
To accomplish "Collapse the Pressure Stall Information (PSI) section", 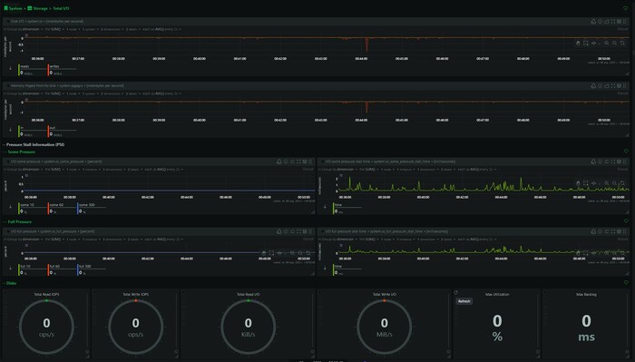I will point(34,144).
